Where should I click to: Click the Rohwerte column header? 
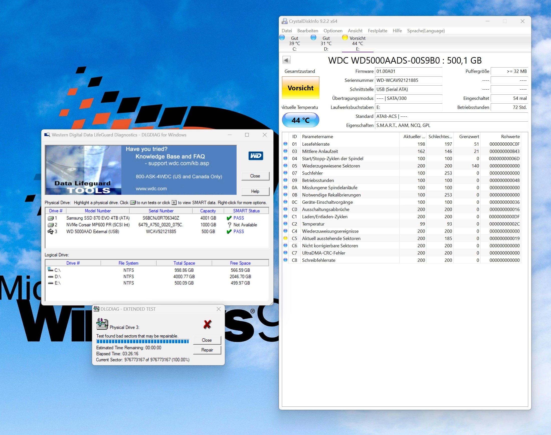tap(501, 136)
